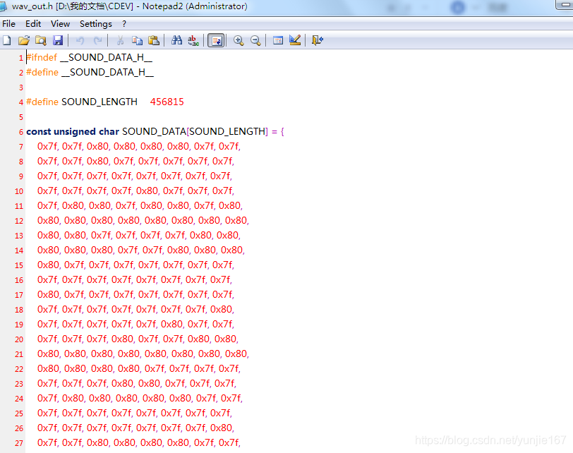Open the View menu

click(x=60, y=24)
